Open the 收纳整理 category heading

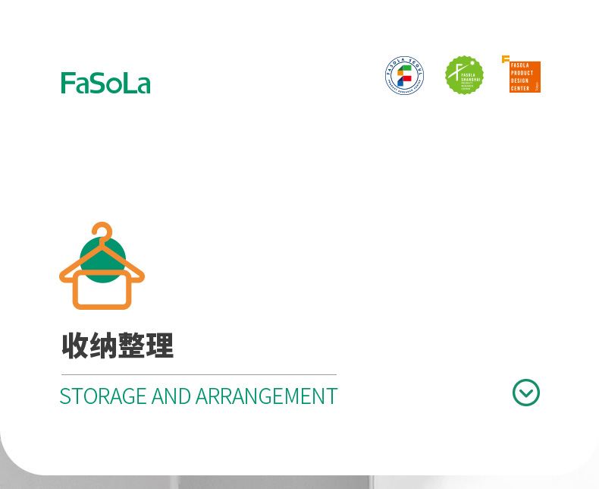tap(118, 345)
